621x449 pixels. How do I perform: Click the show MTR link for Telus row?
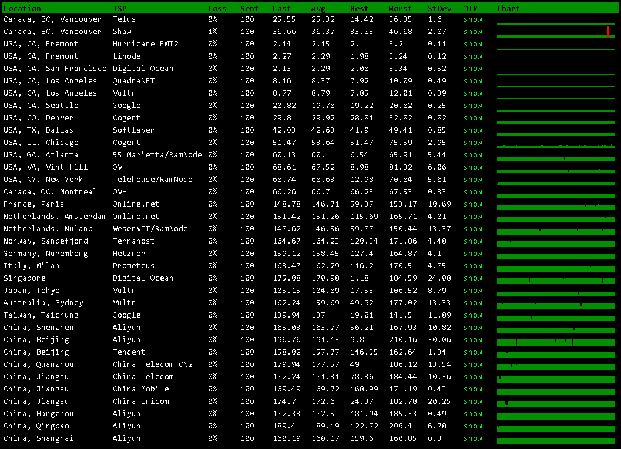[472, 19]
